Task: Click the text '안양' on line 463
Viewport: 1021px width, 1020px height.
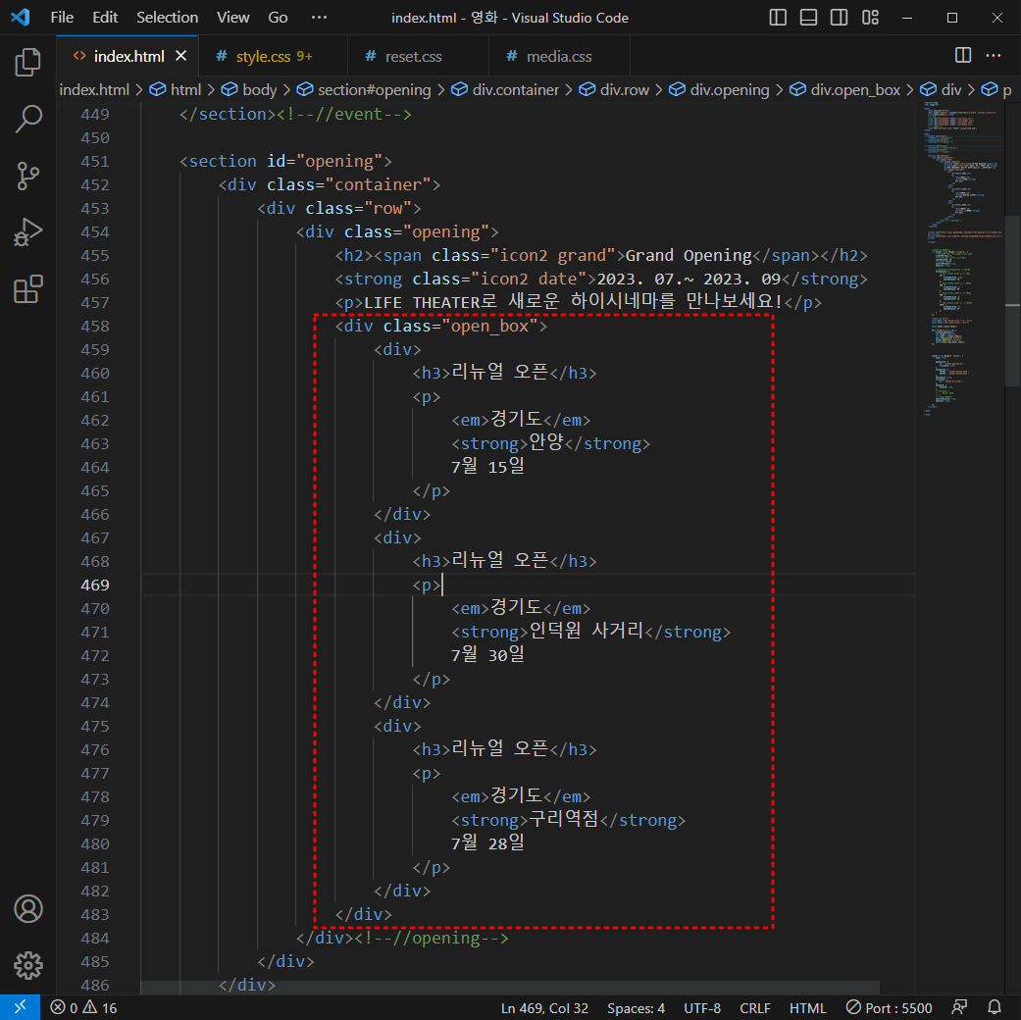Action: pyautogui.click(x=545, y=442)
